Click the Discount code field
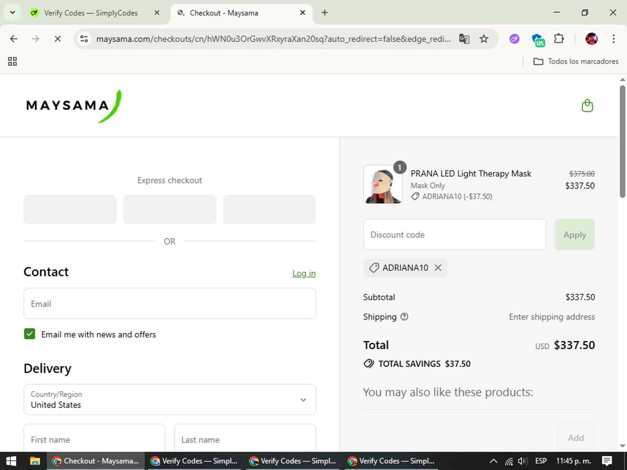Screen dimensions: 627x470 [x=455, y=234]
